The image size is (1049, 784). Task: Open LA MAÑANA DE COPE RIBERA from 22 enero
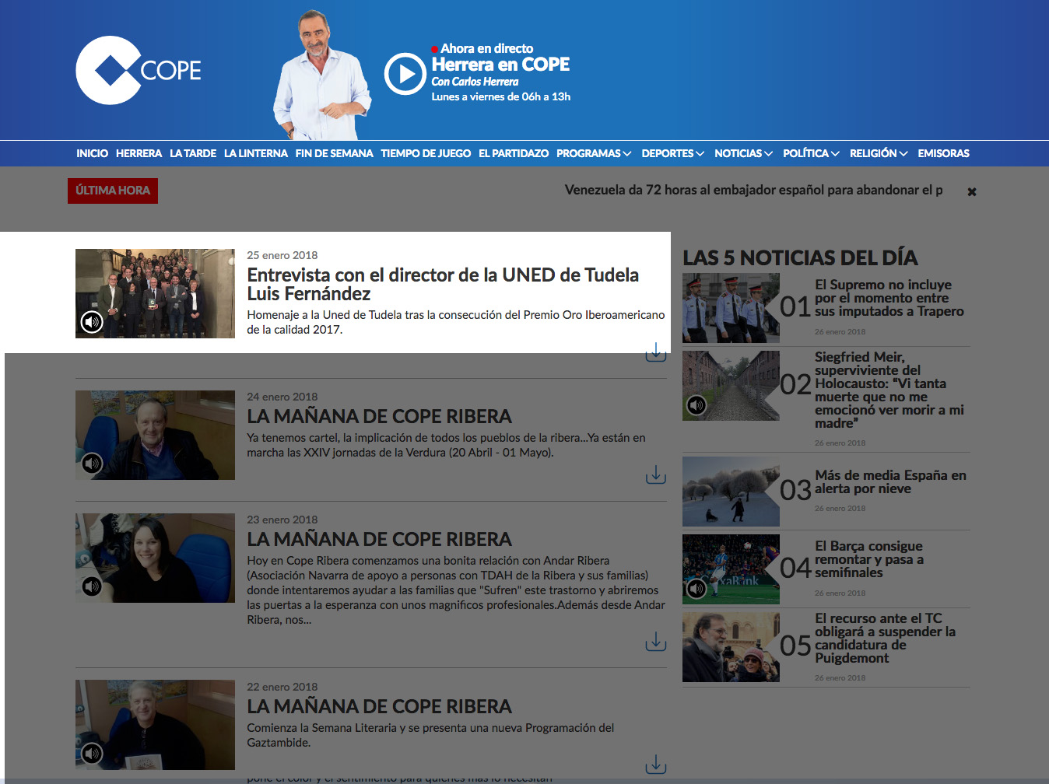click(x=379, y=706)
